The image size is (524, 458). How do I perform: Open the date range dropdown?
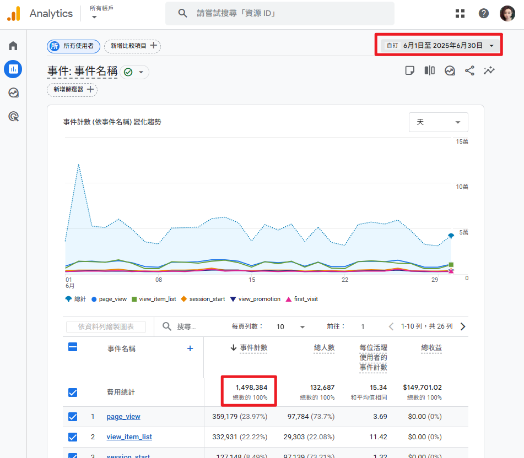[x=439, y=46]
